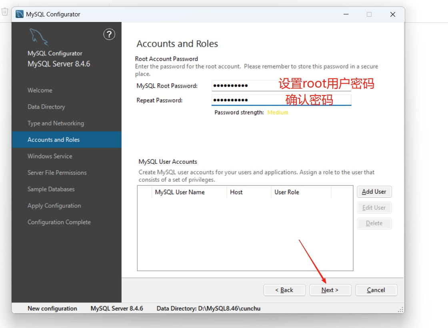Click the Medium password strength text
Screen dimensions: 448x328
point(278,113)
